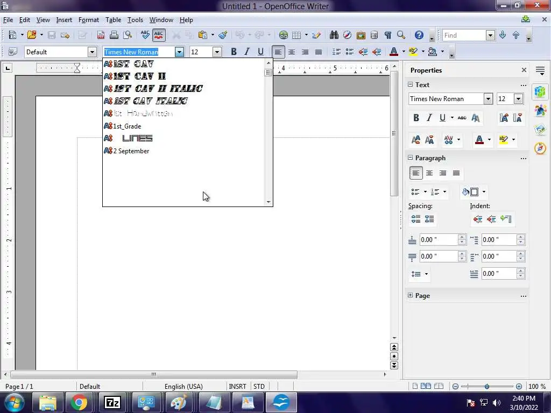Viewport: 551px width, 413px height.
Task: Open Styles and Formatting icon
Action: pos(13,52)
